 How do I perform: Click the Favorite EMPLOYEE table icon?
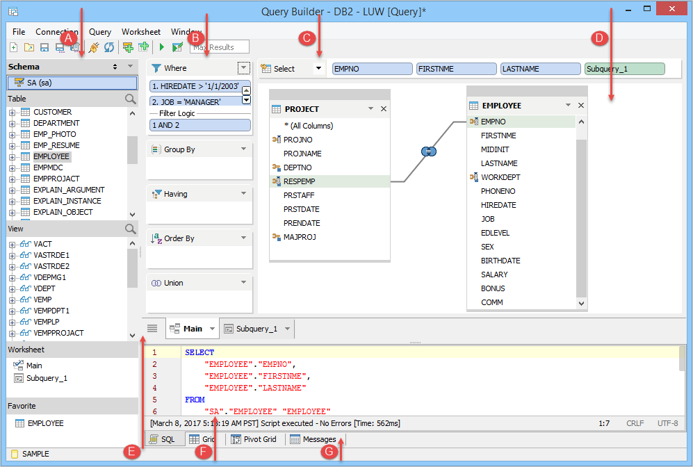coord(20,423)
